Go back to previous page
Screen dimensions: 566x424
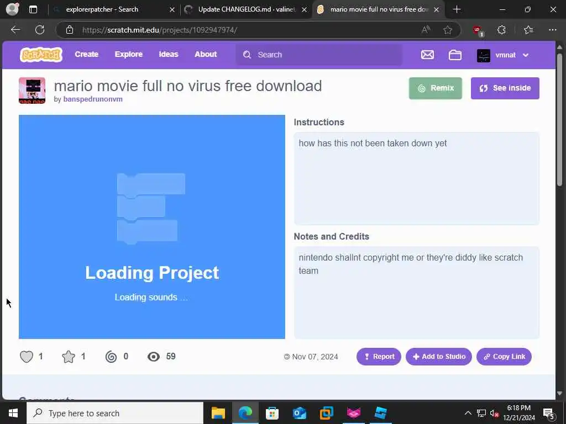click(x=15, y=30)
